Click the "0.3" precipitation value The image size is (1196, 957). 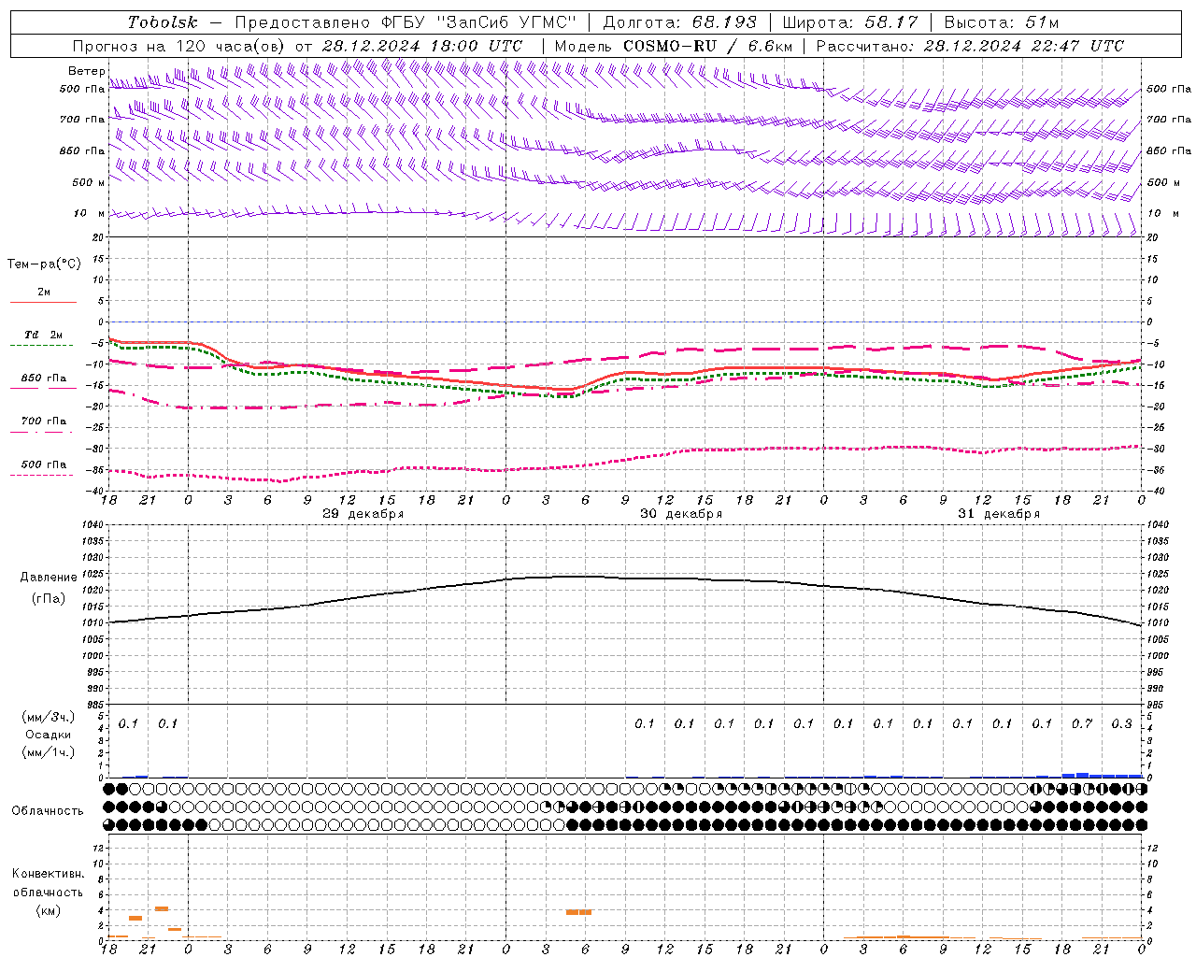[1121, 723]
